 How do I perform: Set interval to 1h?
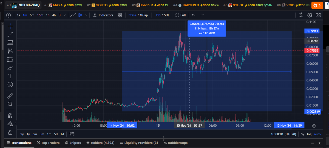coord(48,15)
